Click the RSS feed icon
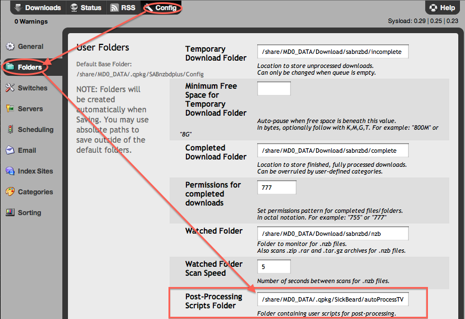Image resolution: width=465 pixels, height=319 pixels. [x=114, y=7]
